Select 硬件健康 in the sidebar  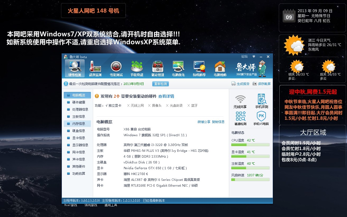pos(77,102)
